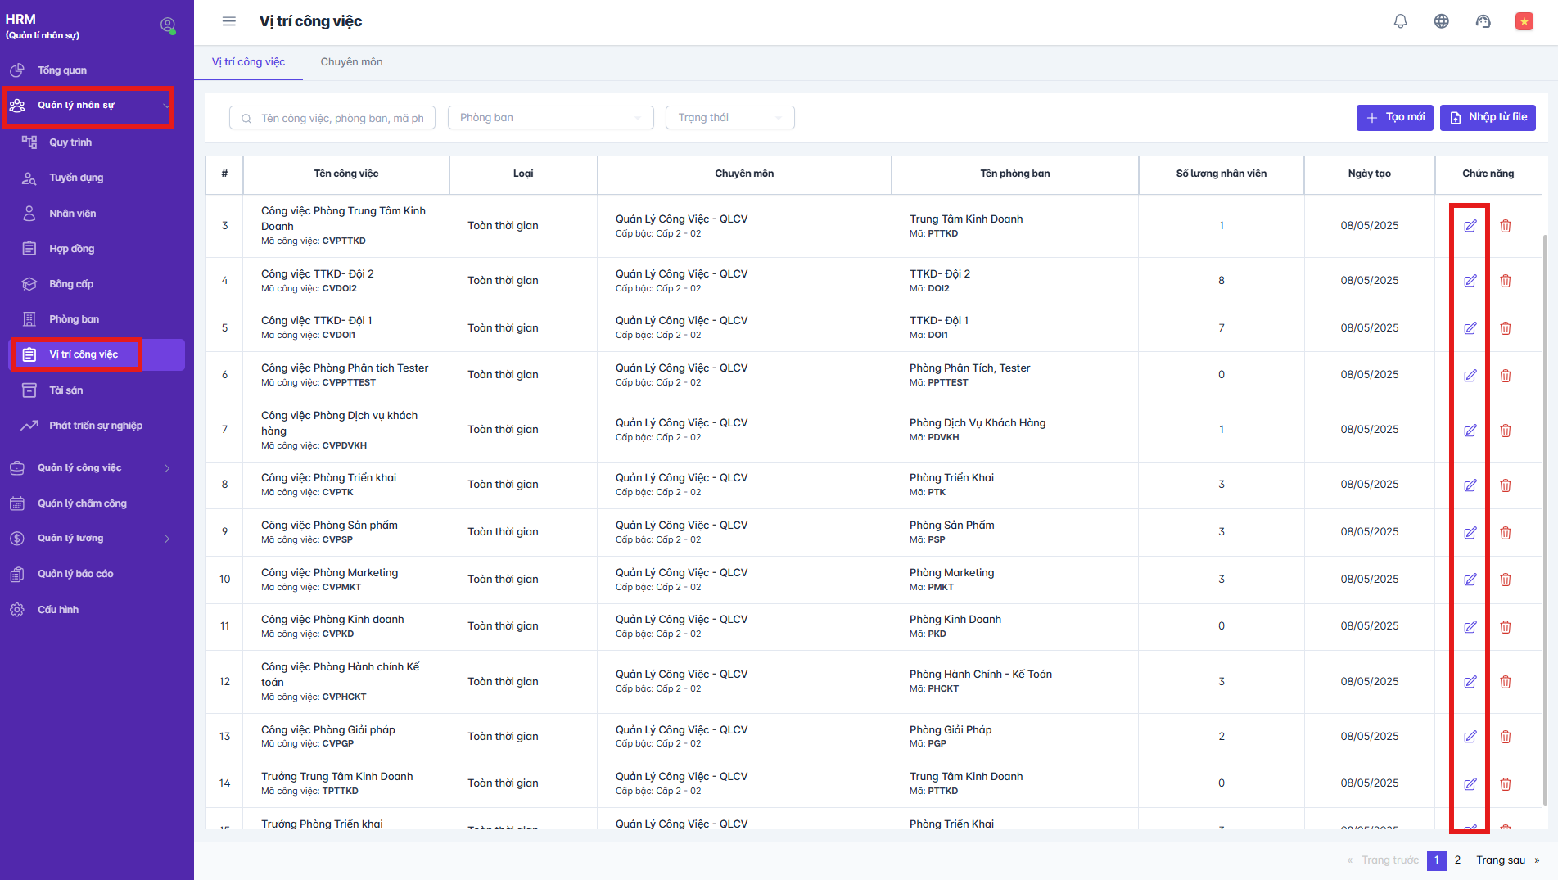Open the Phòng ban filter dropdown

click(550, 118)
